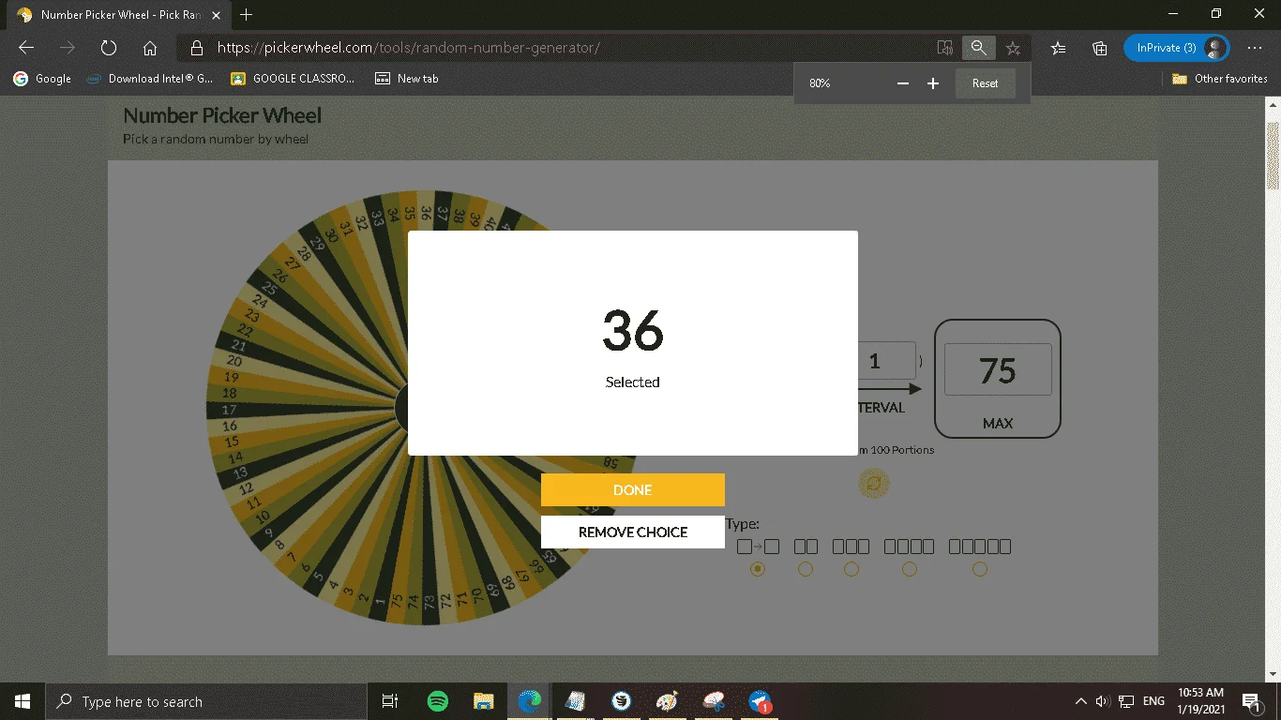Open a new browser tab
This screenshot has width=1281, height=720.
[247, 15]
